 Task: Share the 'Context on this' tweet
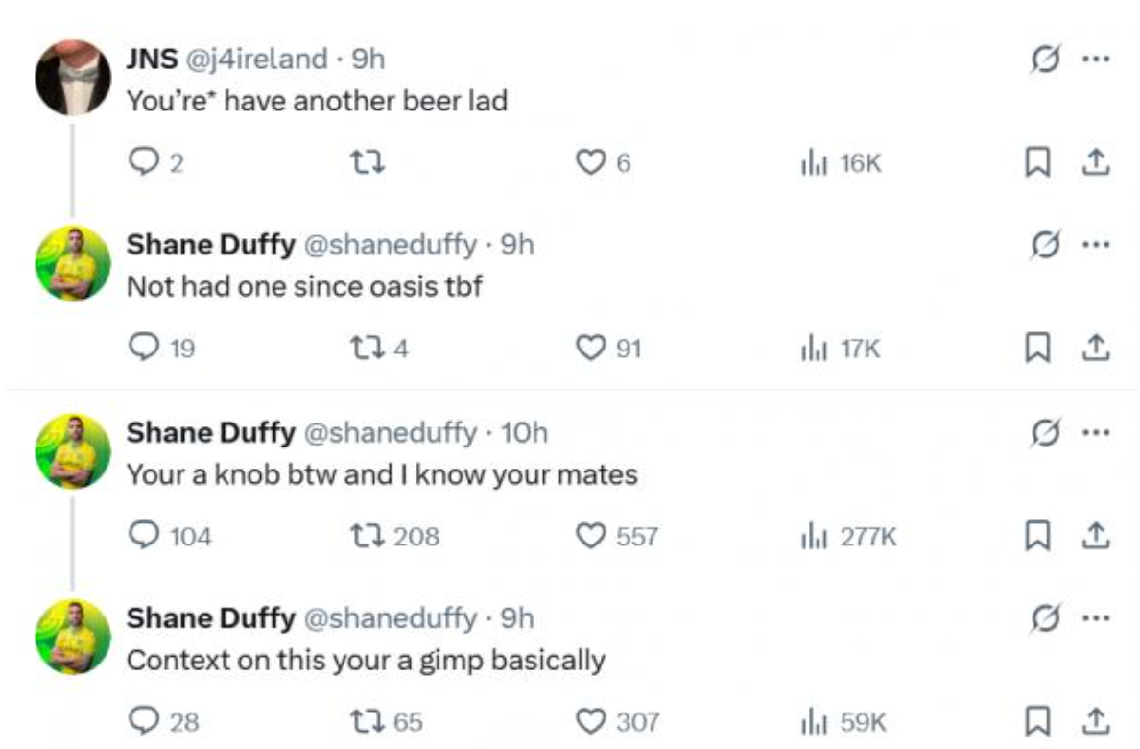pos(1095,720)
